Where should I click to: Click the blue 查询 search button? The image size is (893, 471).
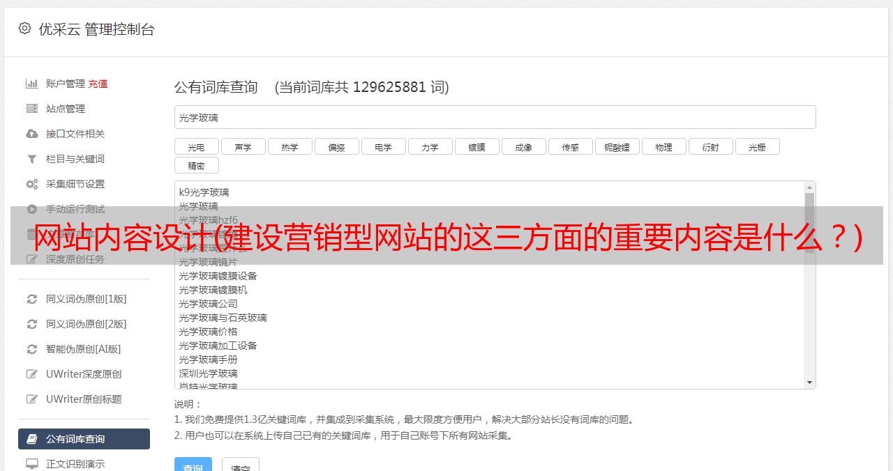[193, 465]
